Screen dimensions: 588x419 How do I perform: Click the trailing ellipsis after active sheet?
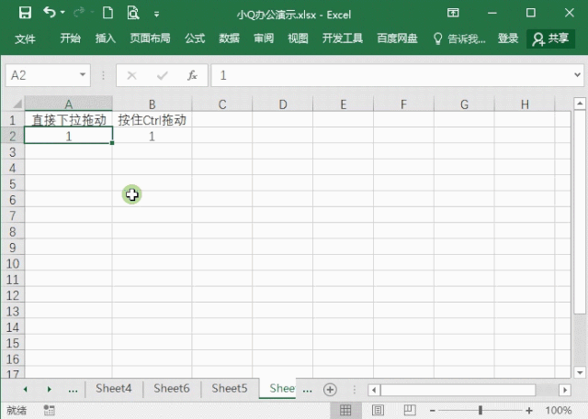point(308,390)
